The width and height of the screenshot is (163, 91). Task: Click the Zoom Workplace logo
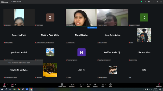[x=5, y=2]
